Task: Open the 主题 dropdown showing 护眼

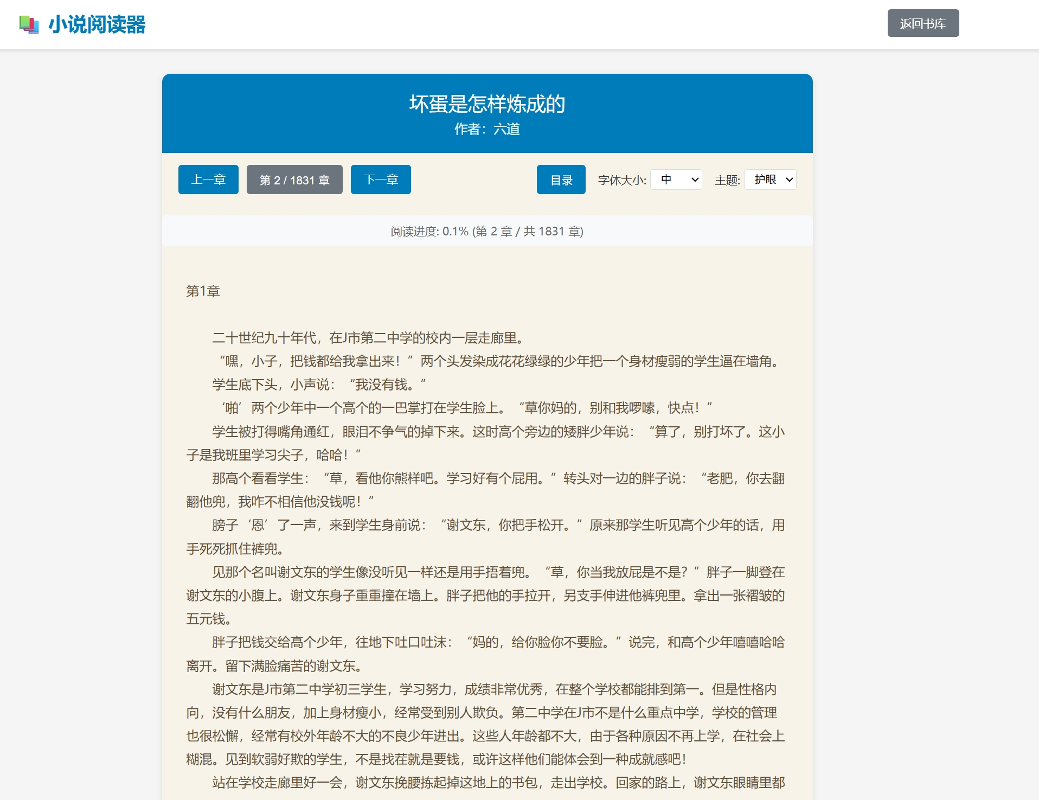Action: point(770,180)
